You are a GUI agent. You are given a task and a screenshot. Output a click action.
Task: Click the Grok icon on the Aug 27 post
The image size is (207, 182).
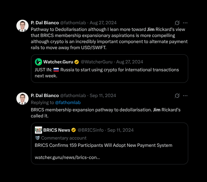tap(177, 23)
